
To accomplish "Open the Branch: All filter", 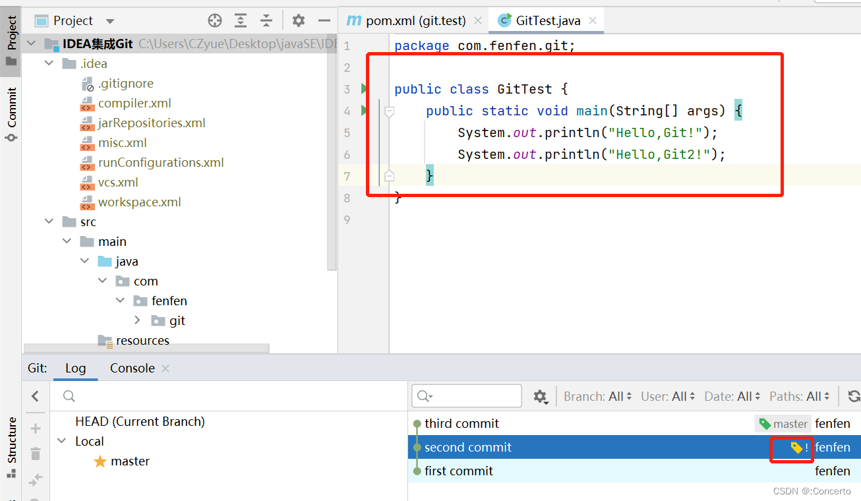I will click(x=598, y=396).
